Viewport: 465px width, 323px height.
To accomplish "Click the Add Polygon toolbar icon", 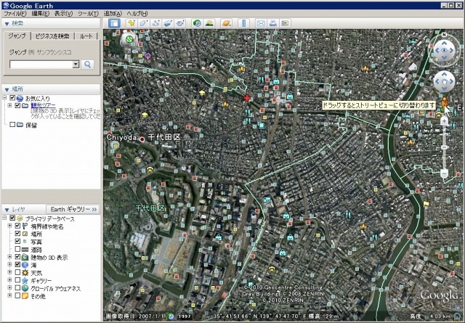I will tap(144, 23).
